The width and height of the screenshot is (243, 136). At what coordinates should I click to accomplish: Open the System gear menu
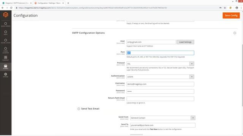pos(6,75)
